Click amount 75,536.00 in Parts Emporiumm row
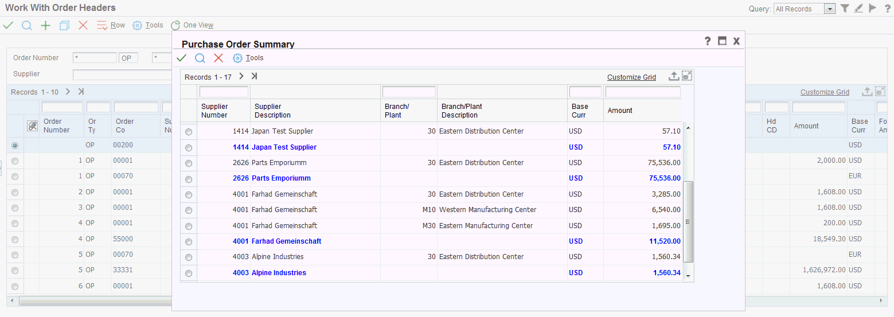 coord(665,163)
